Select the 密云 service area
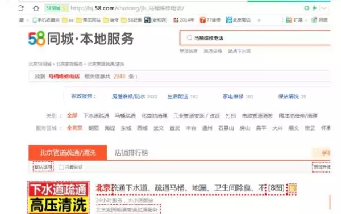Viewport: 341px width, 214px height. (310, 128)
